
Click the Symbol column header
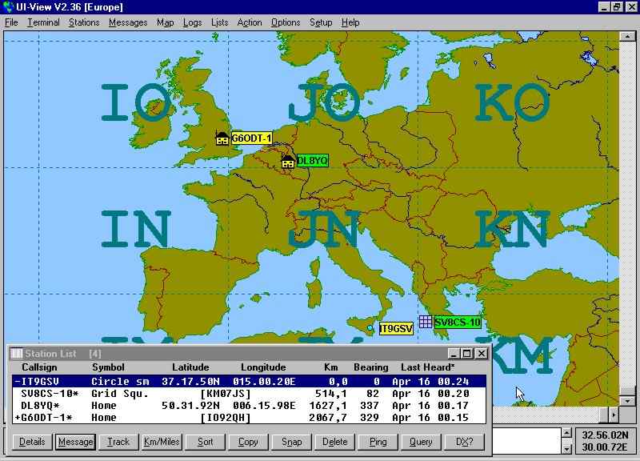108,367
